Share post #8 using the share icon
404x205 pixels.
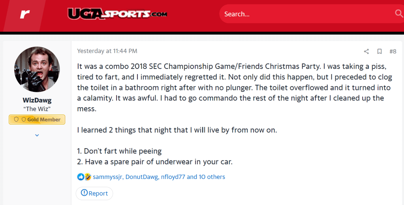click(366, 51)
